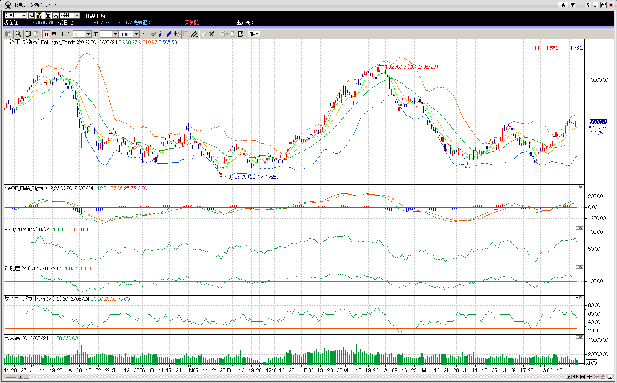
Task: Click the X delete drawings icon
Action: tap(212, 34)
